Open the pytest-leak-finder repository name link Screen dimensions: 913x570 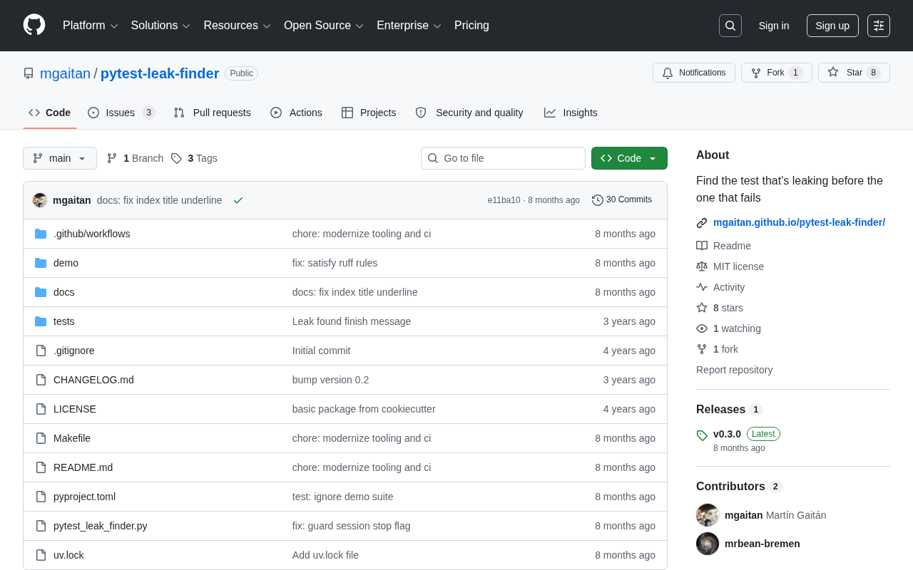coord(160,73)
